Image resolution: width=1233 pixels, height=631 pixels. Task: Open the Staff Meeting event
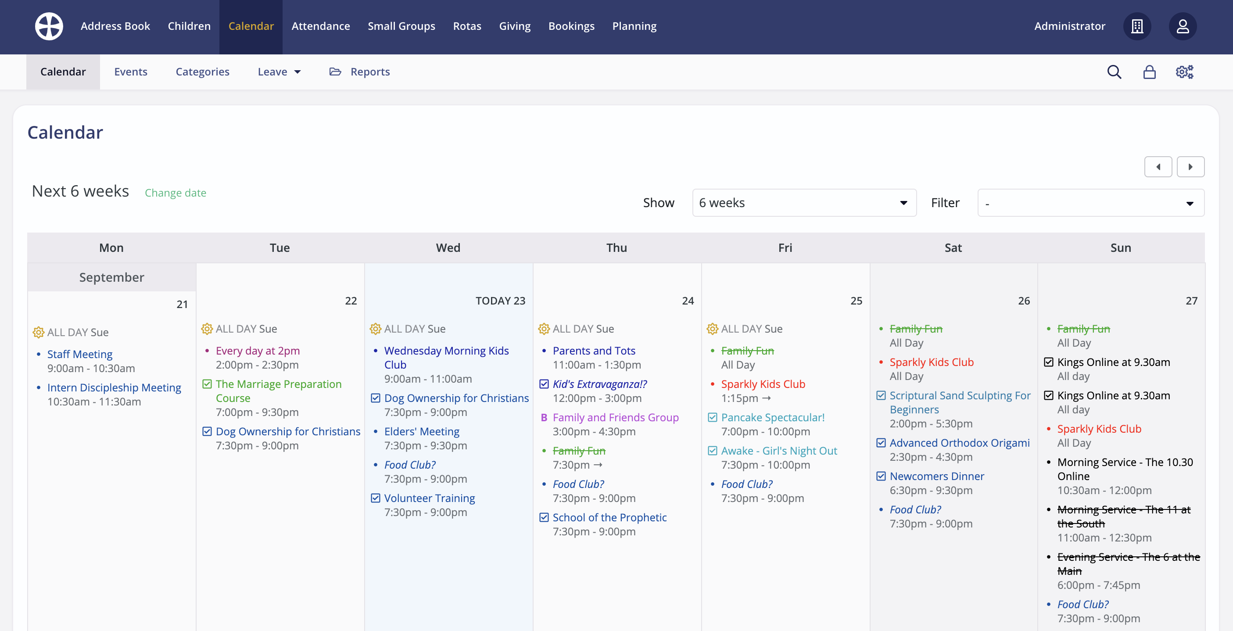pos(79,354)
